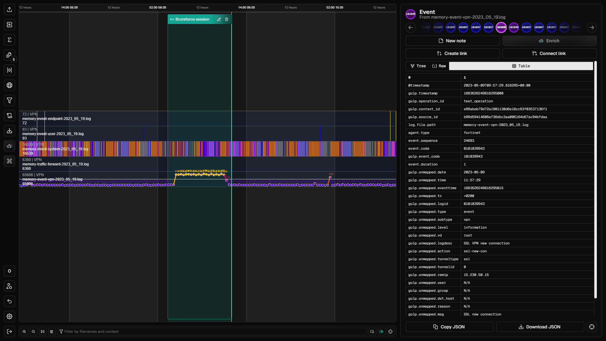Switch to the Tree view tab
This screenshot has height=341, width=606.
418,66
